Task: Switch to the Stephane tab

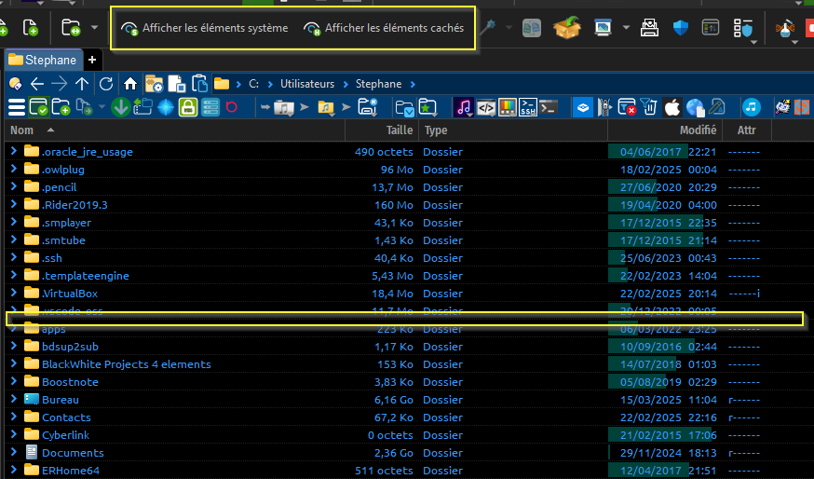Action: [43, 60]
